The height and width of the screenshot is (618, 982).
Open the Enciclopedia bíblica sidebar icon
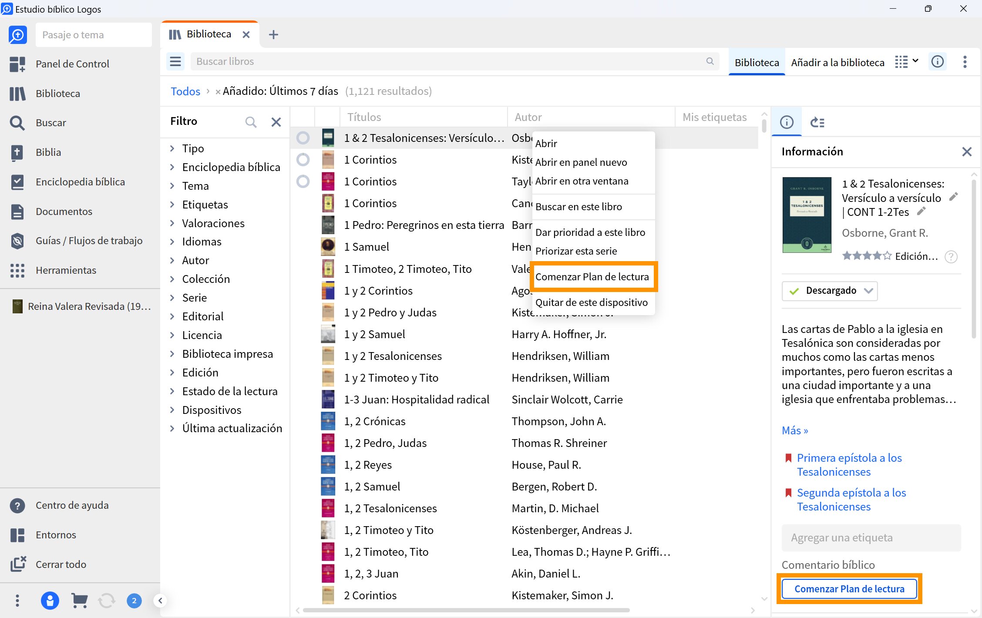[x=17, y=182]
